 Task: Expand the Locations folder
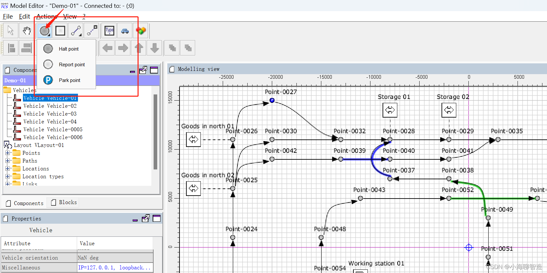pyautogui.click(x=8, y=169)
